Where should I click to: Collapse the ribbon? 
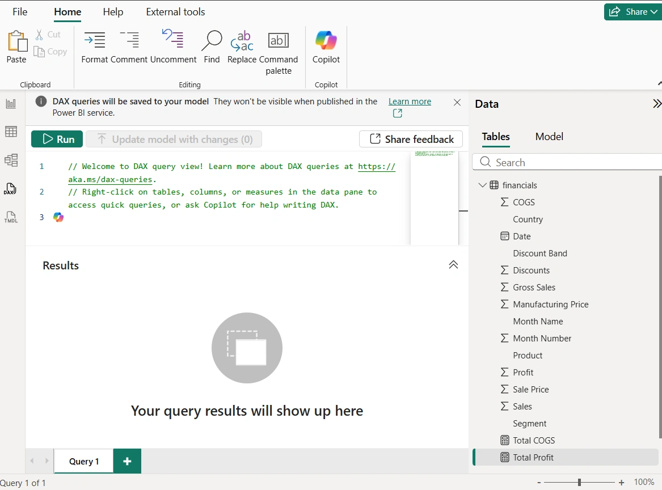click(660, 83)
